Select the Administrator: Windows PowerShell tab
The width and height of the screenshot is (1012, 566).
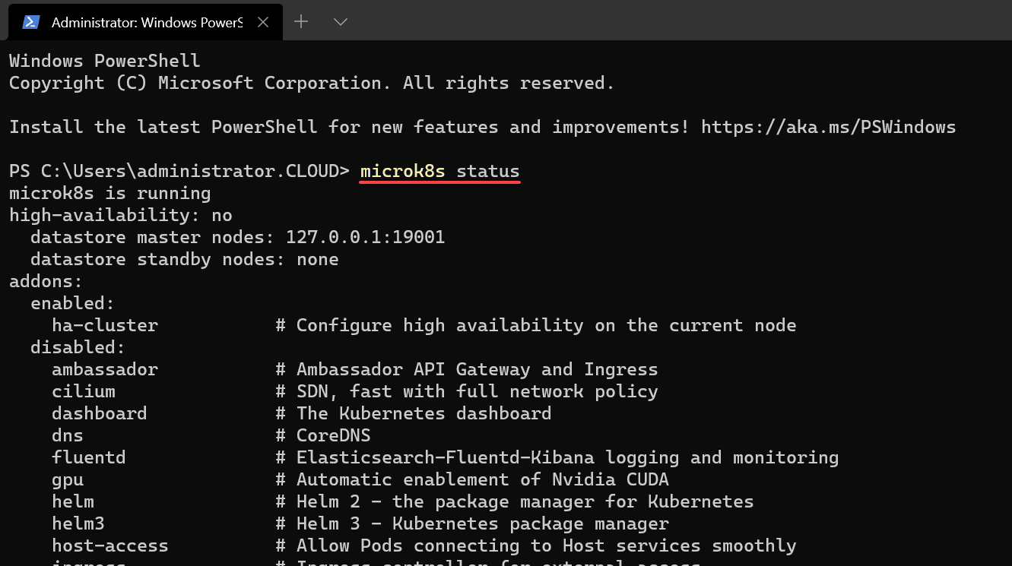[145, 22]
